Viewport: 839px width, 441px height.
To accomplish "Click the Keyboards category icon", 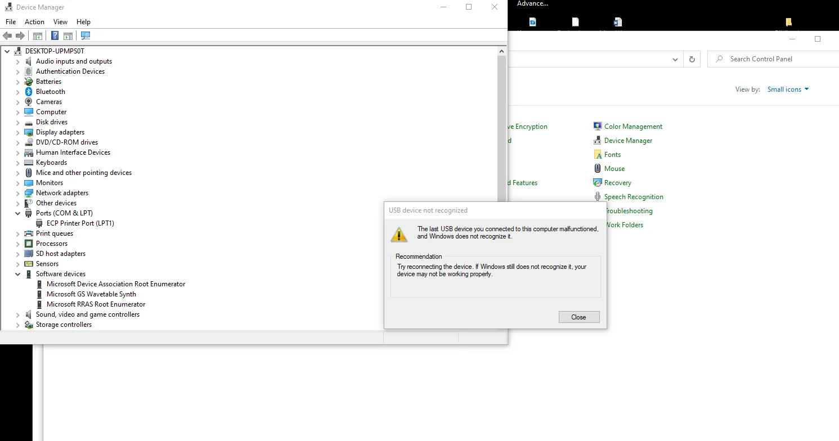I will [29, 163].
